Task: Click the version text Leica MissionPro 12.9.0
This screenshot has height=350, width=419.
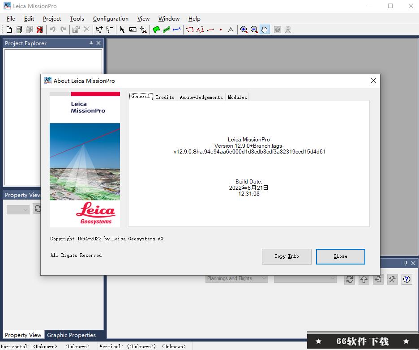Action: 249,145
